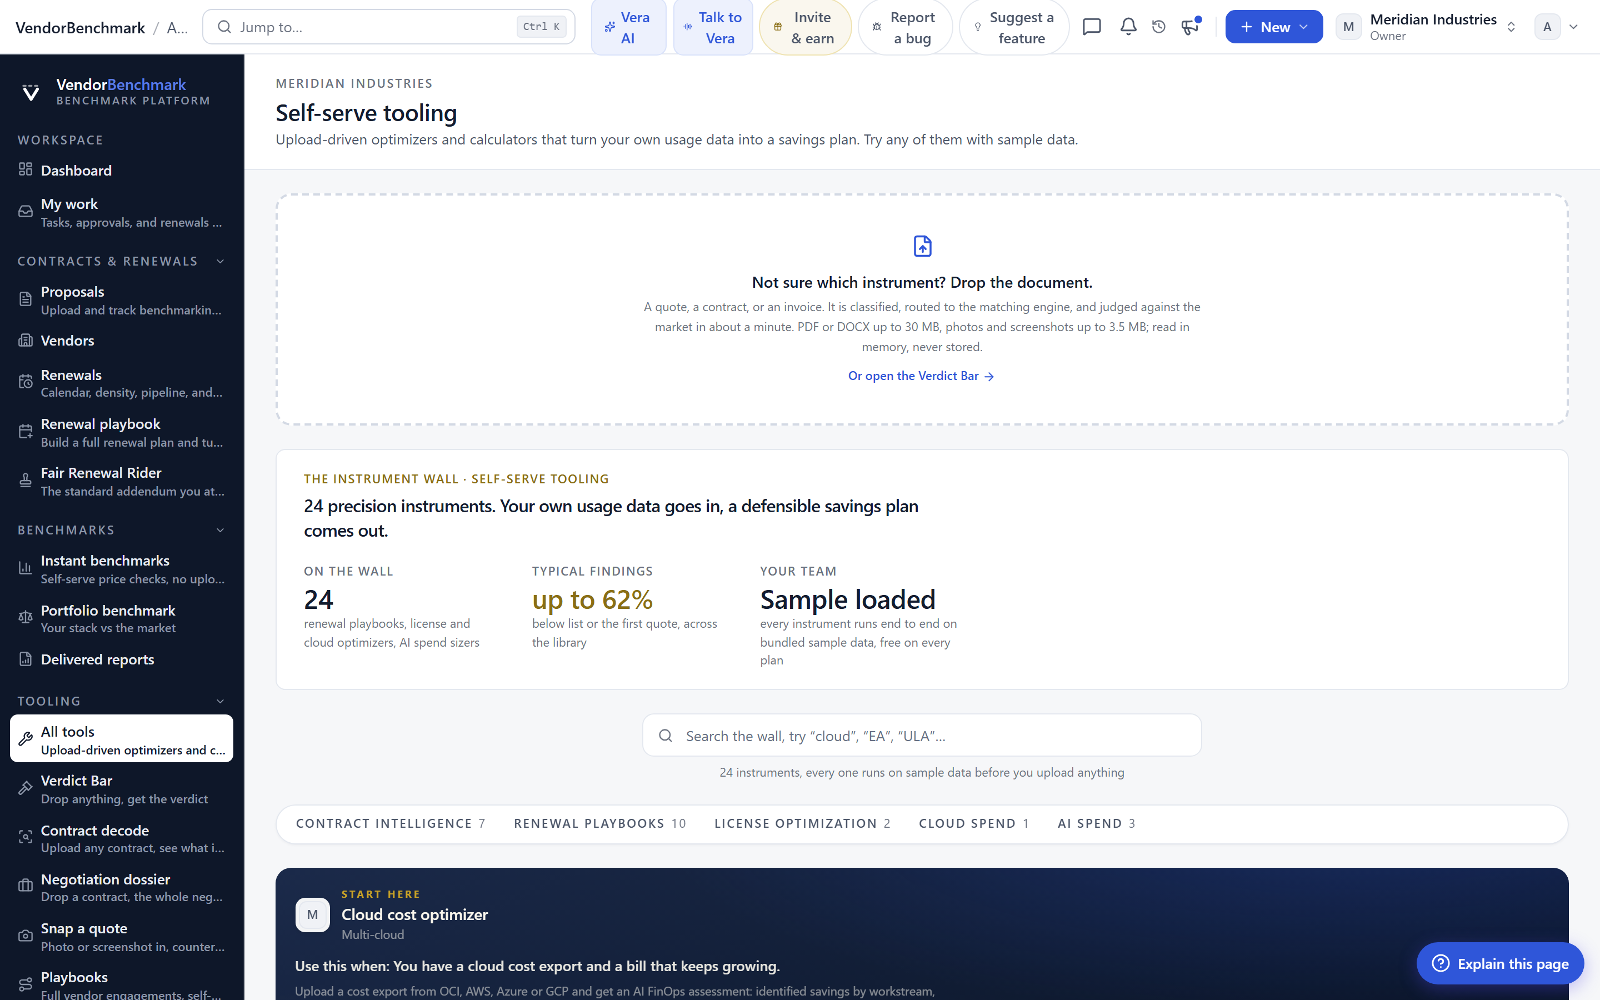Click the Contract decode scan icon
The image size is (1600, 1000).
coord(25,837)
